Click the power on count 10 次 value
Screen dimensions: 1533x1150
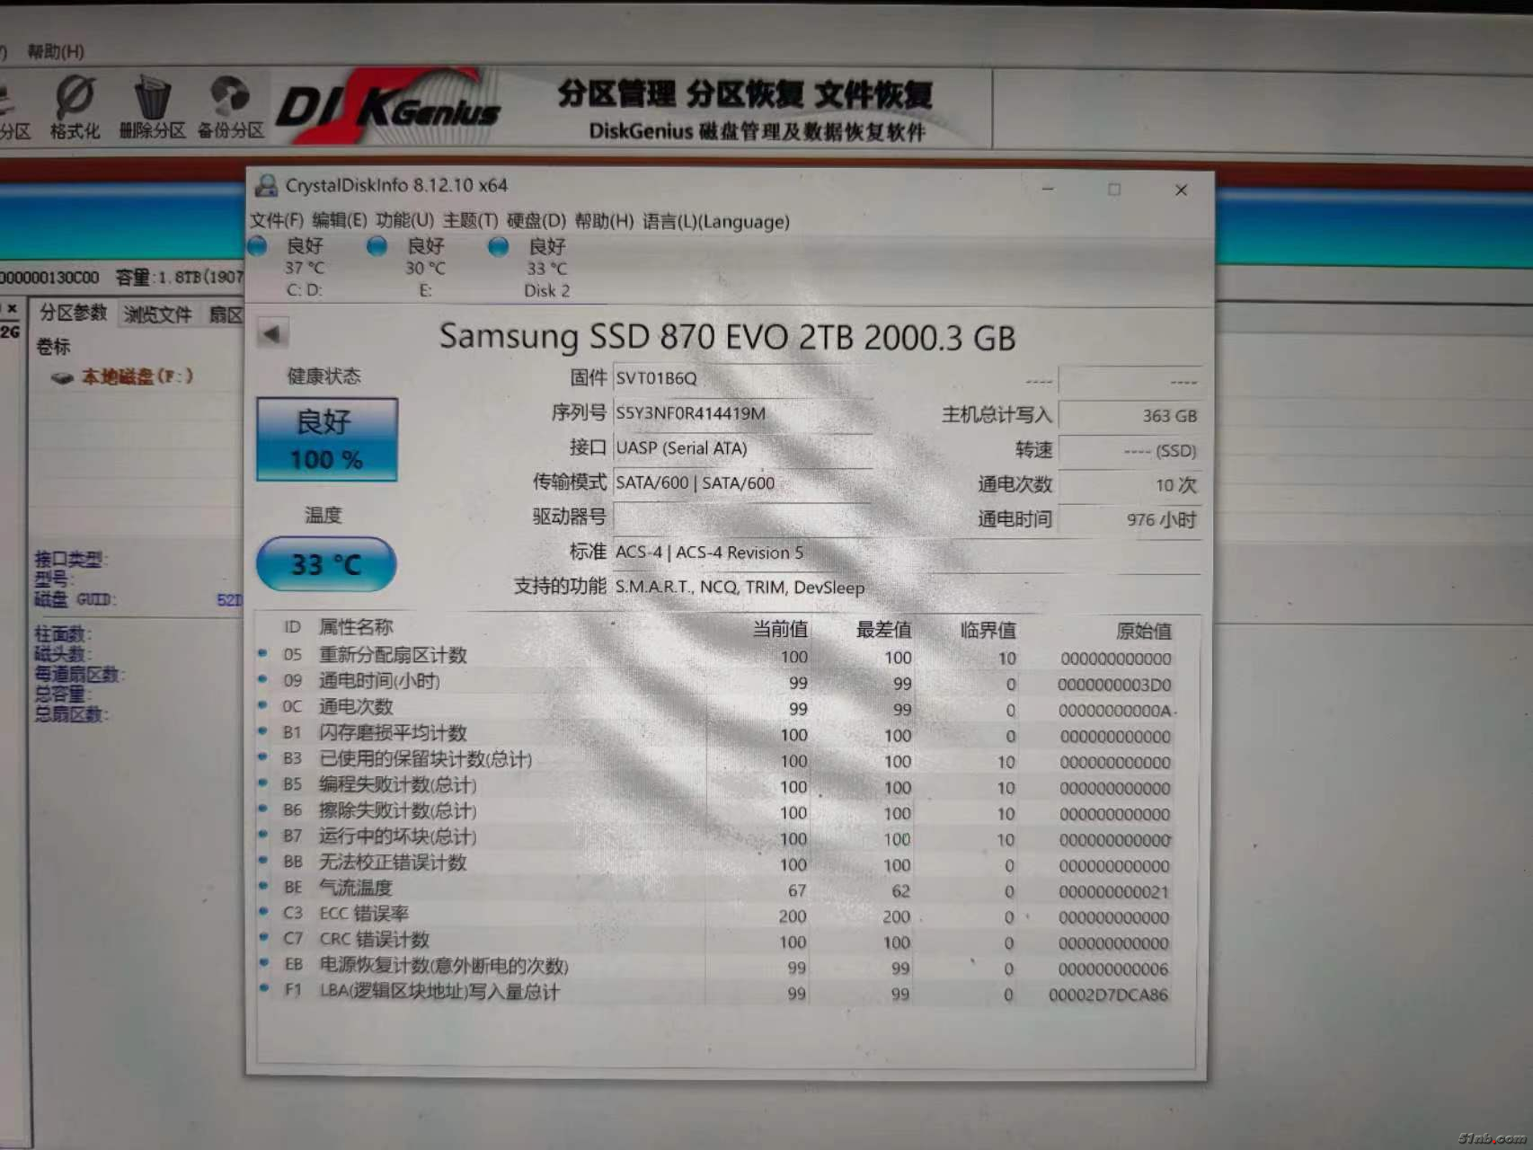click(x=1130, y=485)
